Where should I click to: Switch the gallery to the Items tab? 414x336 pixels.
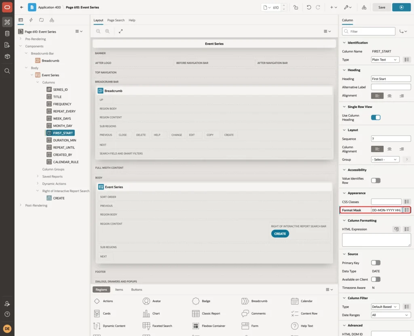click(119, 290)
